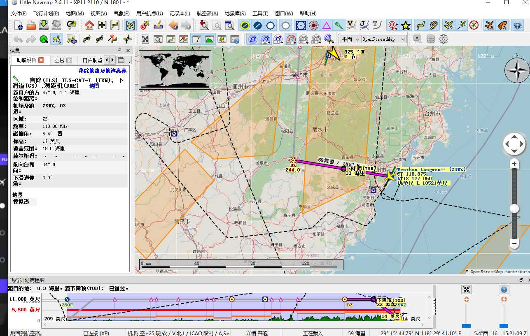Create a new flight plan
Image resolution: width=530 pixels, height=336 pixels.
point(19,25)
